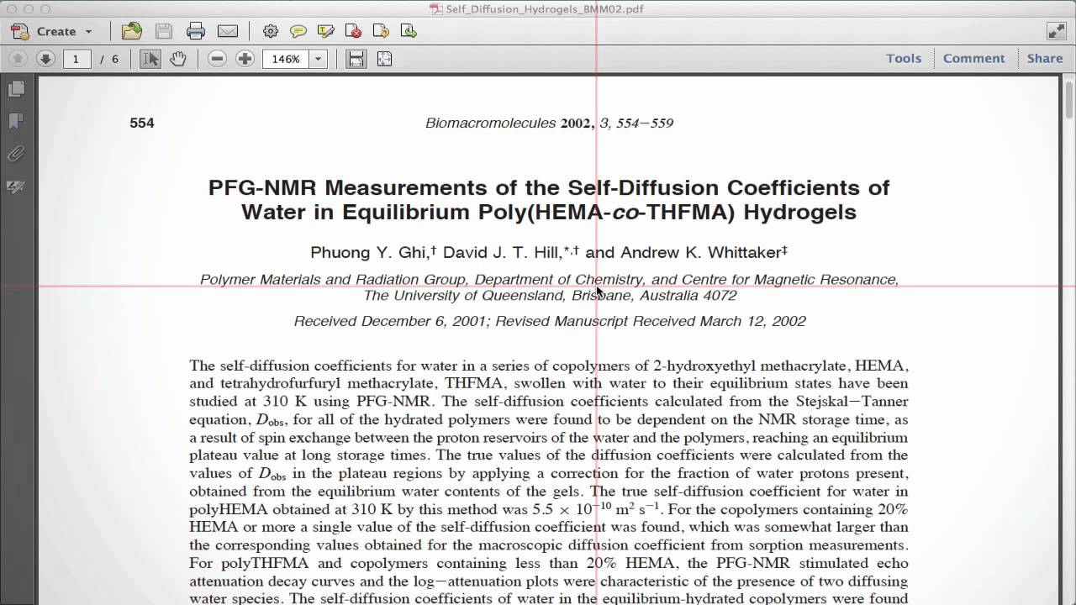The image size is (1076, 605).
Task: Select the highlight text tool
Action: click(x=325, y=31)
